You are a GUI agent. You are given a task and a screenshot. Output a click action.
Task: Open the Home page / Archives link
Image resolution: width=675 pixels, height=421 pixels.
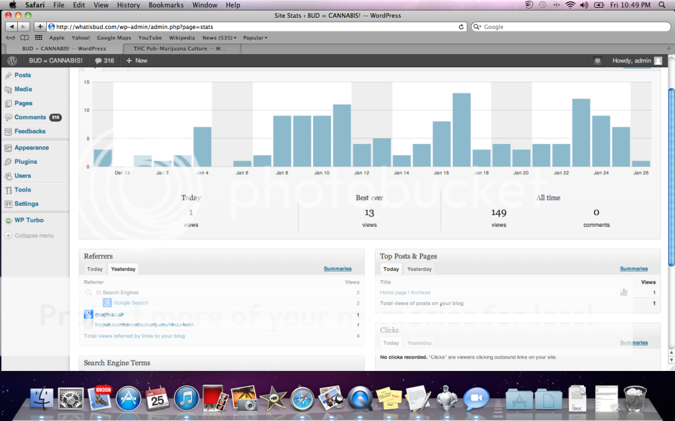click(x=405, y=293)
